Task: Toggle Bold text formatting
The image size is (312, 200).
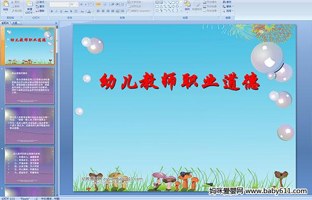Action: click(51, 11)
